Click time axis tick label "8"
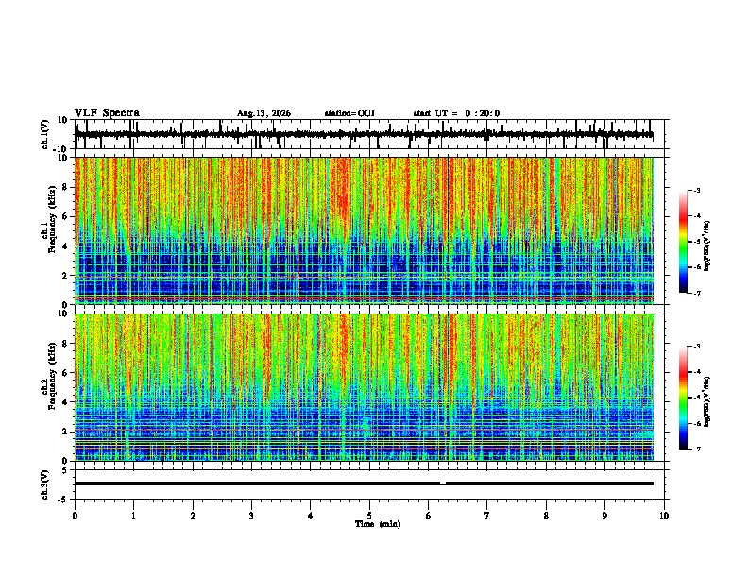Screen dimensions: 748x578 tap(546, 516)
